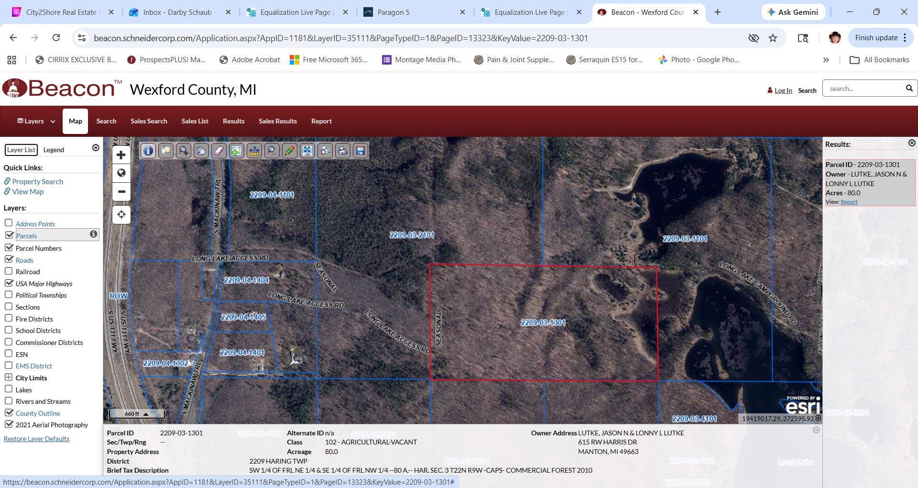Open the Layers dropdown in the ribbon

(35, 121)
